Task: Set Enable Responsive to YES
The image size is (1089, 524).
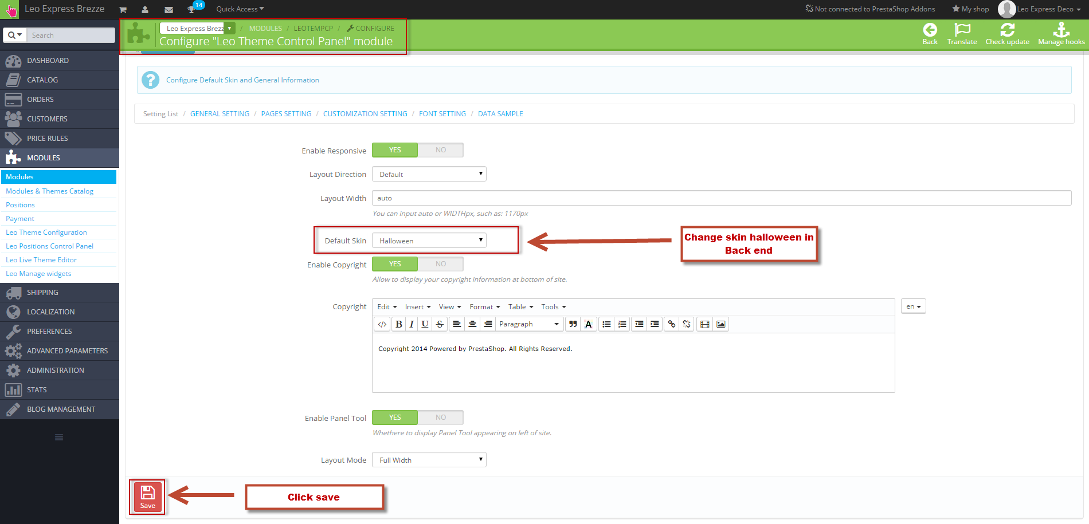Action: pos(395,150)
